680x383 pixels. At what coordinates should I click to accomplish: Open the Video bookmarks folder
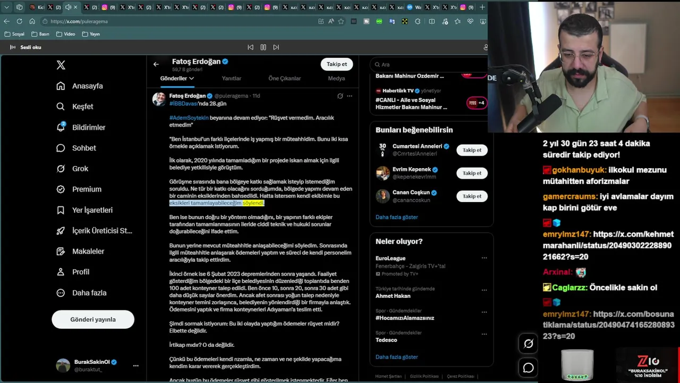(65, 34)
